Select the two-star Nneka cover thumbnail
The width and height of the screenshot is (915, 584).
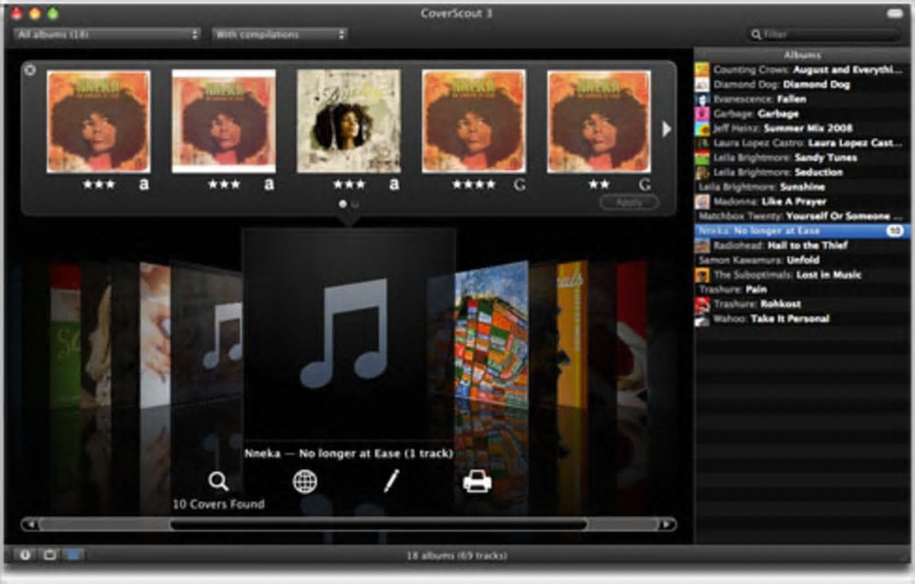click(x=598, y=121)
